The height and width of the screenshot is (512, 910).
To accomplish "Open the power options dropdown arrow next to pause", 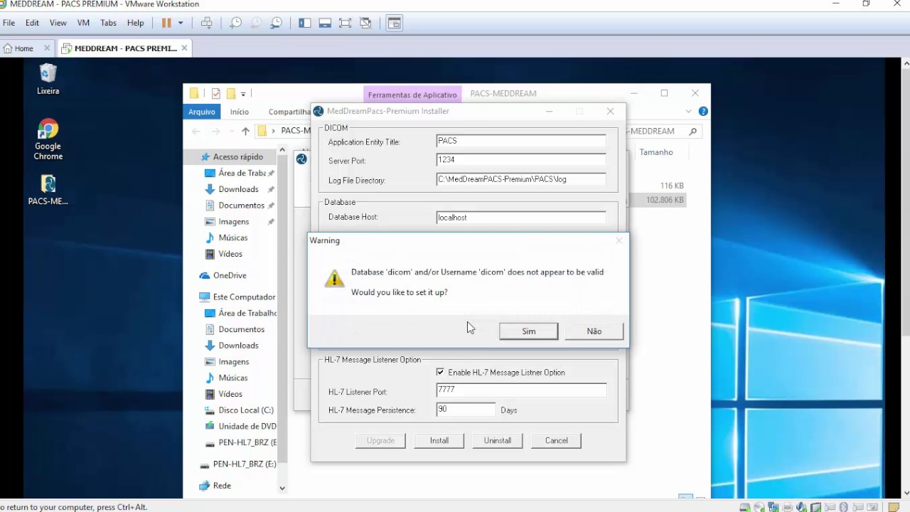I will click(181, 23).
